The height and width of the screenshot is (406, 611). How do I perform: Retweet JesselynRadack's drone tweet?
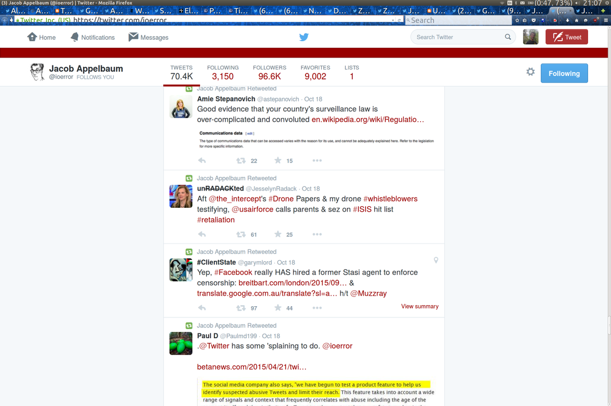(x=241, y=234)
